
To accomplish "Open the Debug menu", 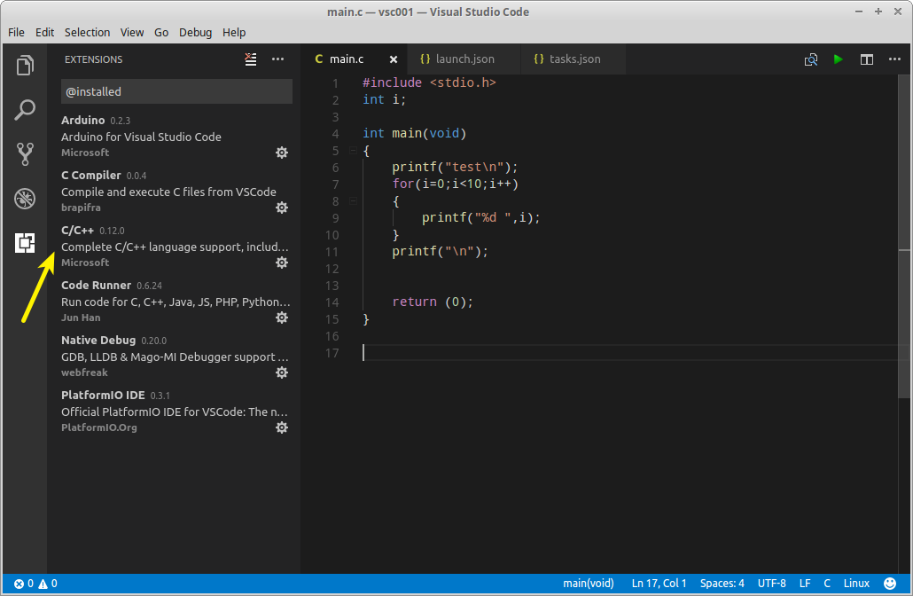I will pos(195,33).
